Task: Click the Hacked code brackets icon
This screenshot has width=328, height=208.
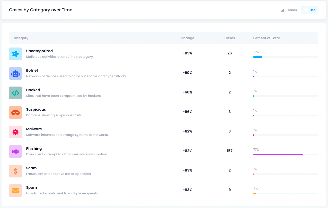Action: click(x=15, y=93)
